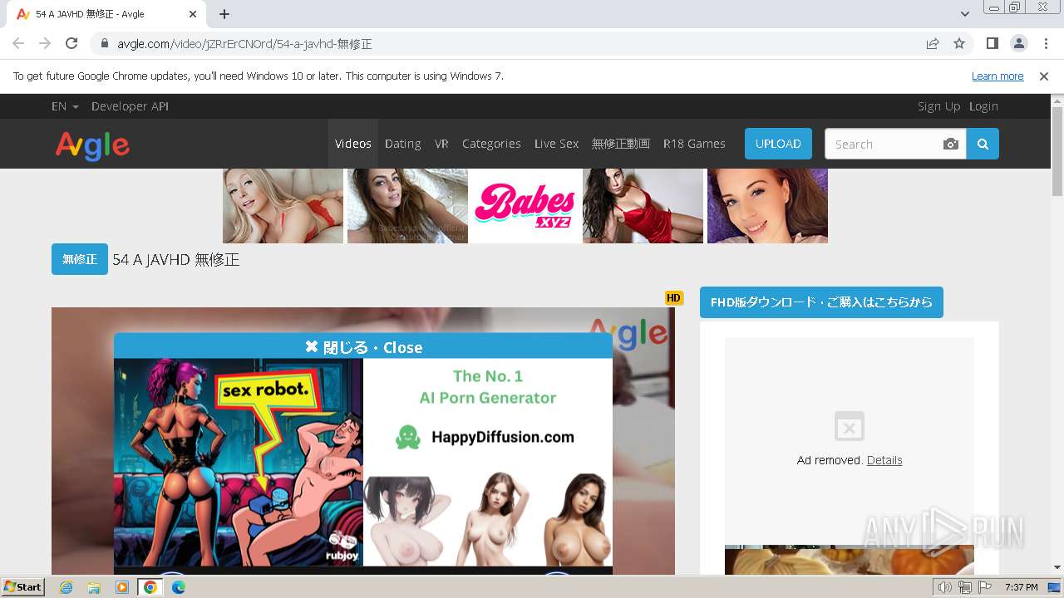Screen dimensions: 1064x598
Task: Select the R18 Games nav tab
Action: (x=694, y=144)
